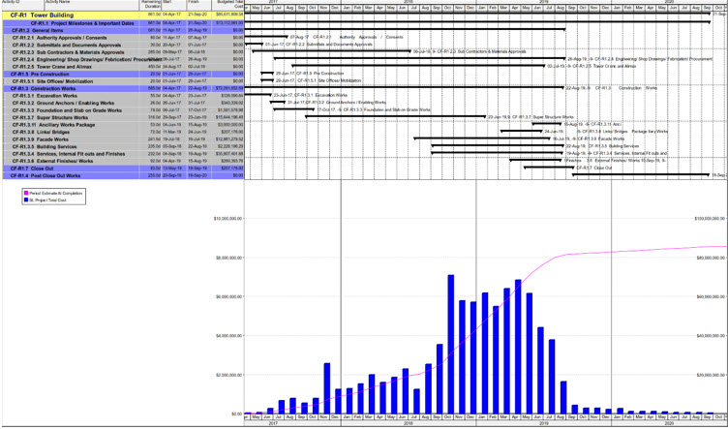Select CF-R1.1 Project Milestones & Important Dates row
Image resolution: width=728 pixels, height=429 pixels.
[122, 22]
